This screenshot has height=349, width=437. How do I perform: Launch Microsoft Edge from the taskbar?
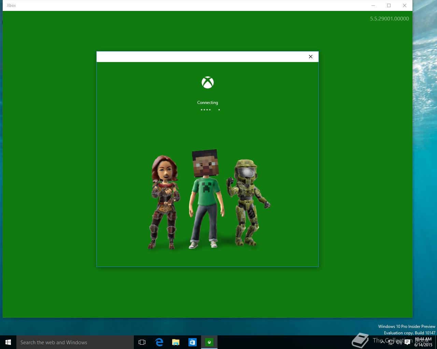click(159, 342)
